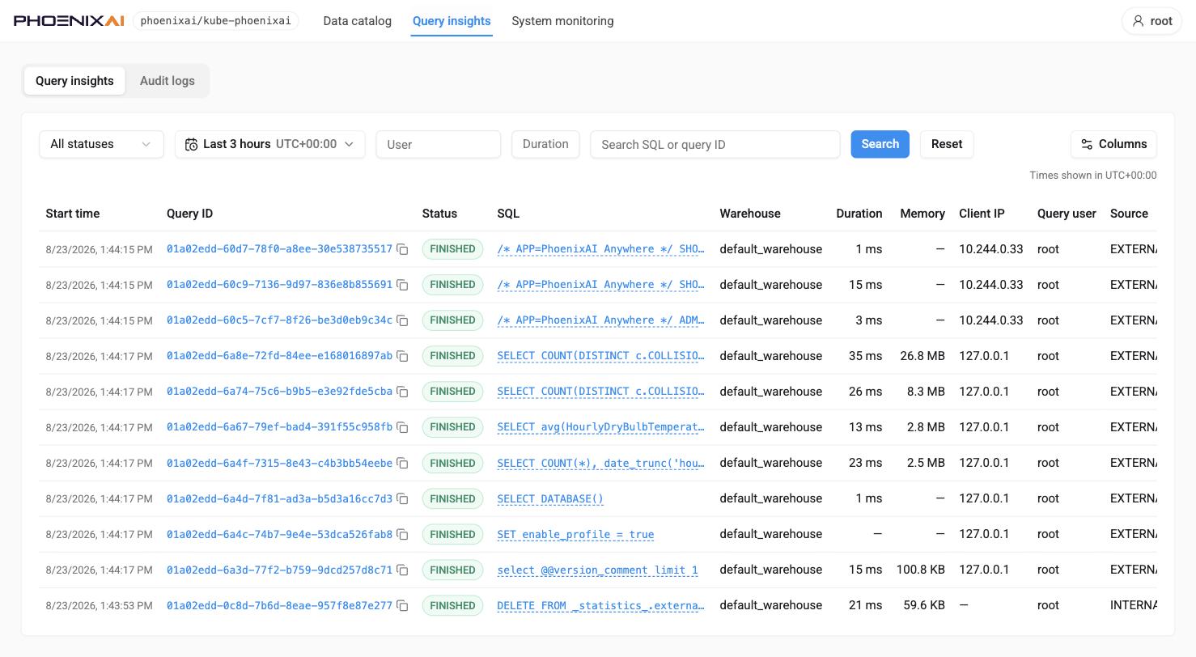Click the Columns settings sliders icon
1196x657 pixels.
[x=1087, y=144]
